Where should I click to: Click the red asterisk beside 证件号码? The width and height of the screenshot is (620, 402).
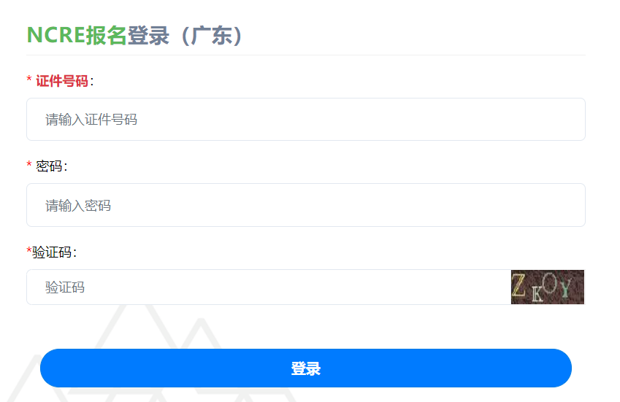point(29,80)
